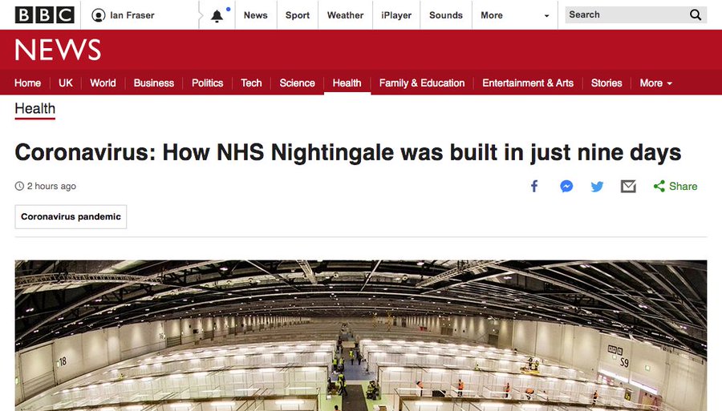Open the notifications bell icon
This screenshot has height=411, width=722.
coord(217,16)
